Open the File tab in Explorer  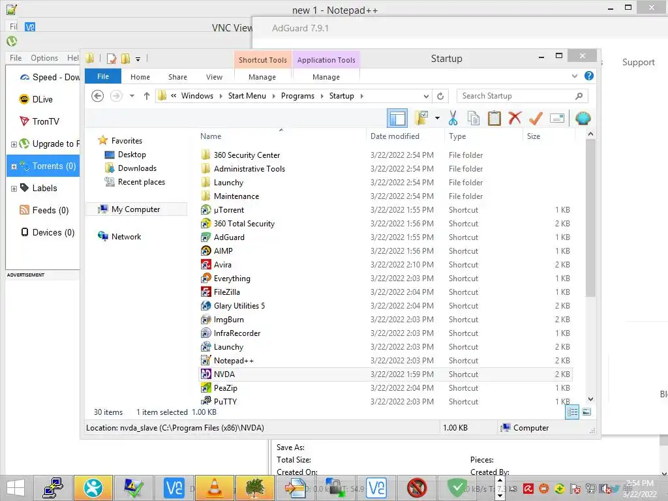pyautogui.click(x=103, y=76)
